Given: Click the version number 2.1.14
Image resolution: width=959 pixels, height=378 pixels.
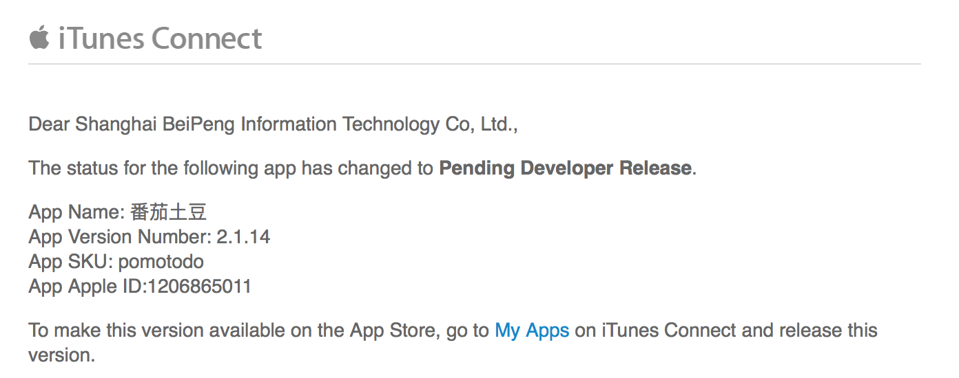Looking at the screenshot, I should point(243,237).
